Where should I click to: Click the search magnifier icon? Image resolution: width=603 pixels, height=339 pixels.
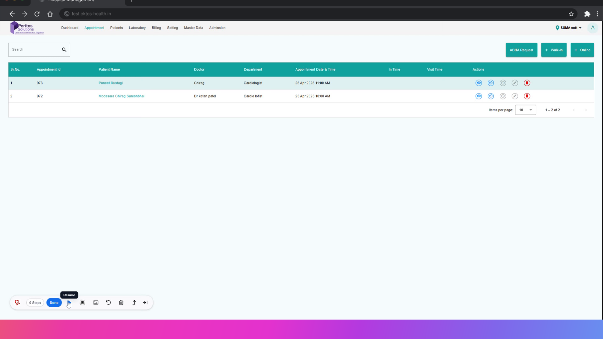point(64,50)
